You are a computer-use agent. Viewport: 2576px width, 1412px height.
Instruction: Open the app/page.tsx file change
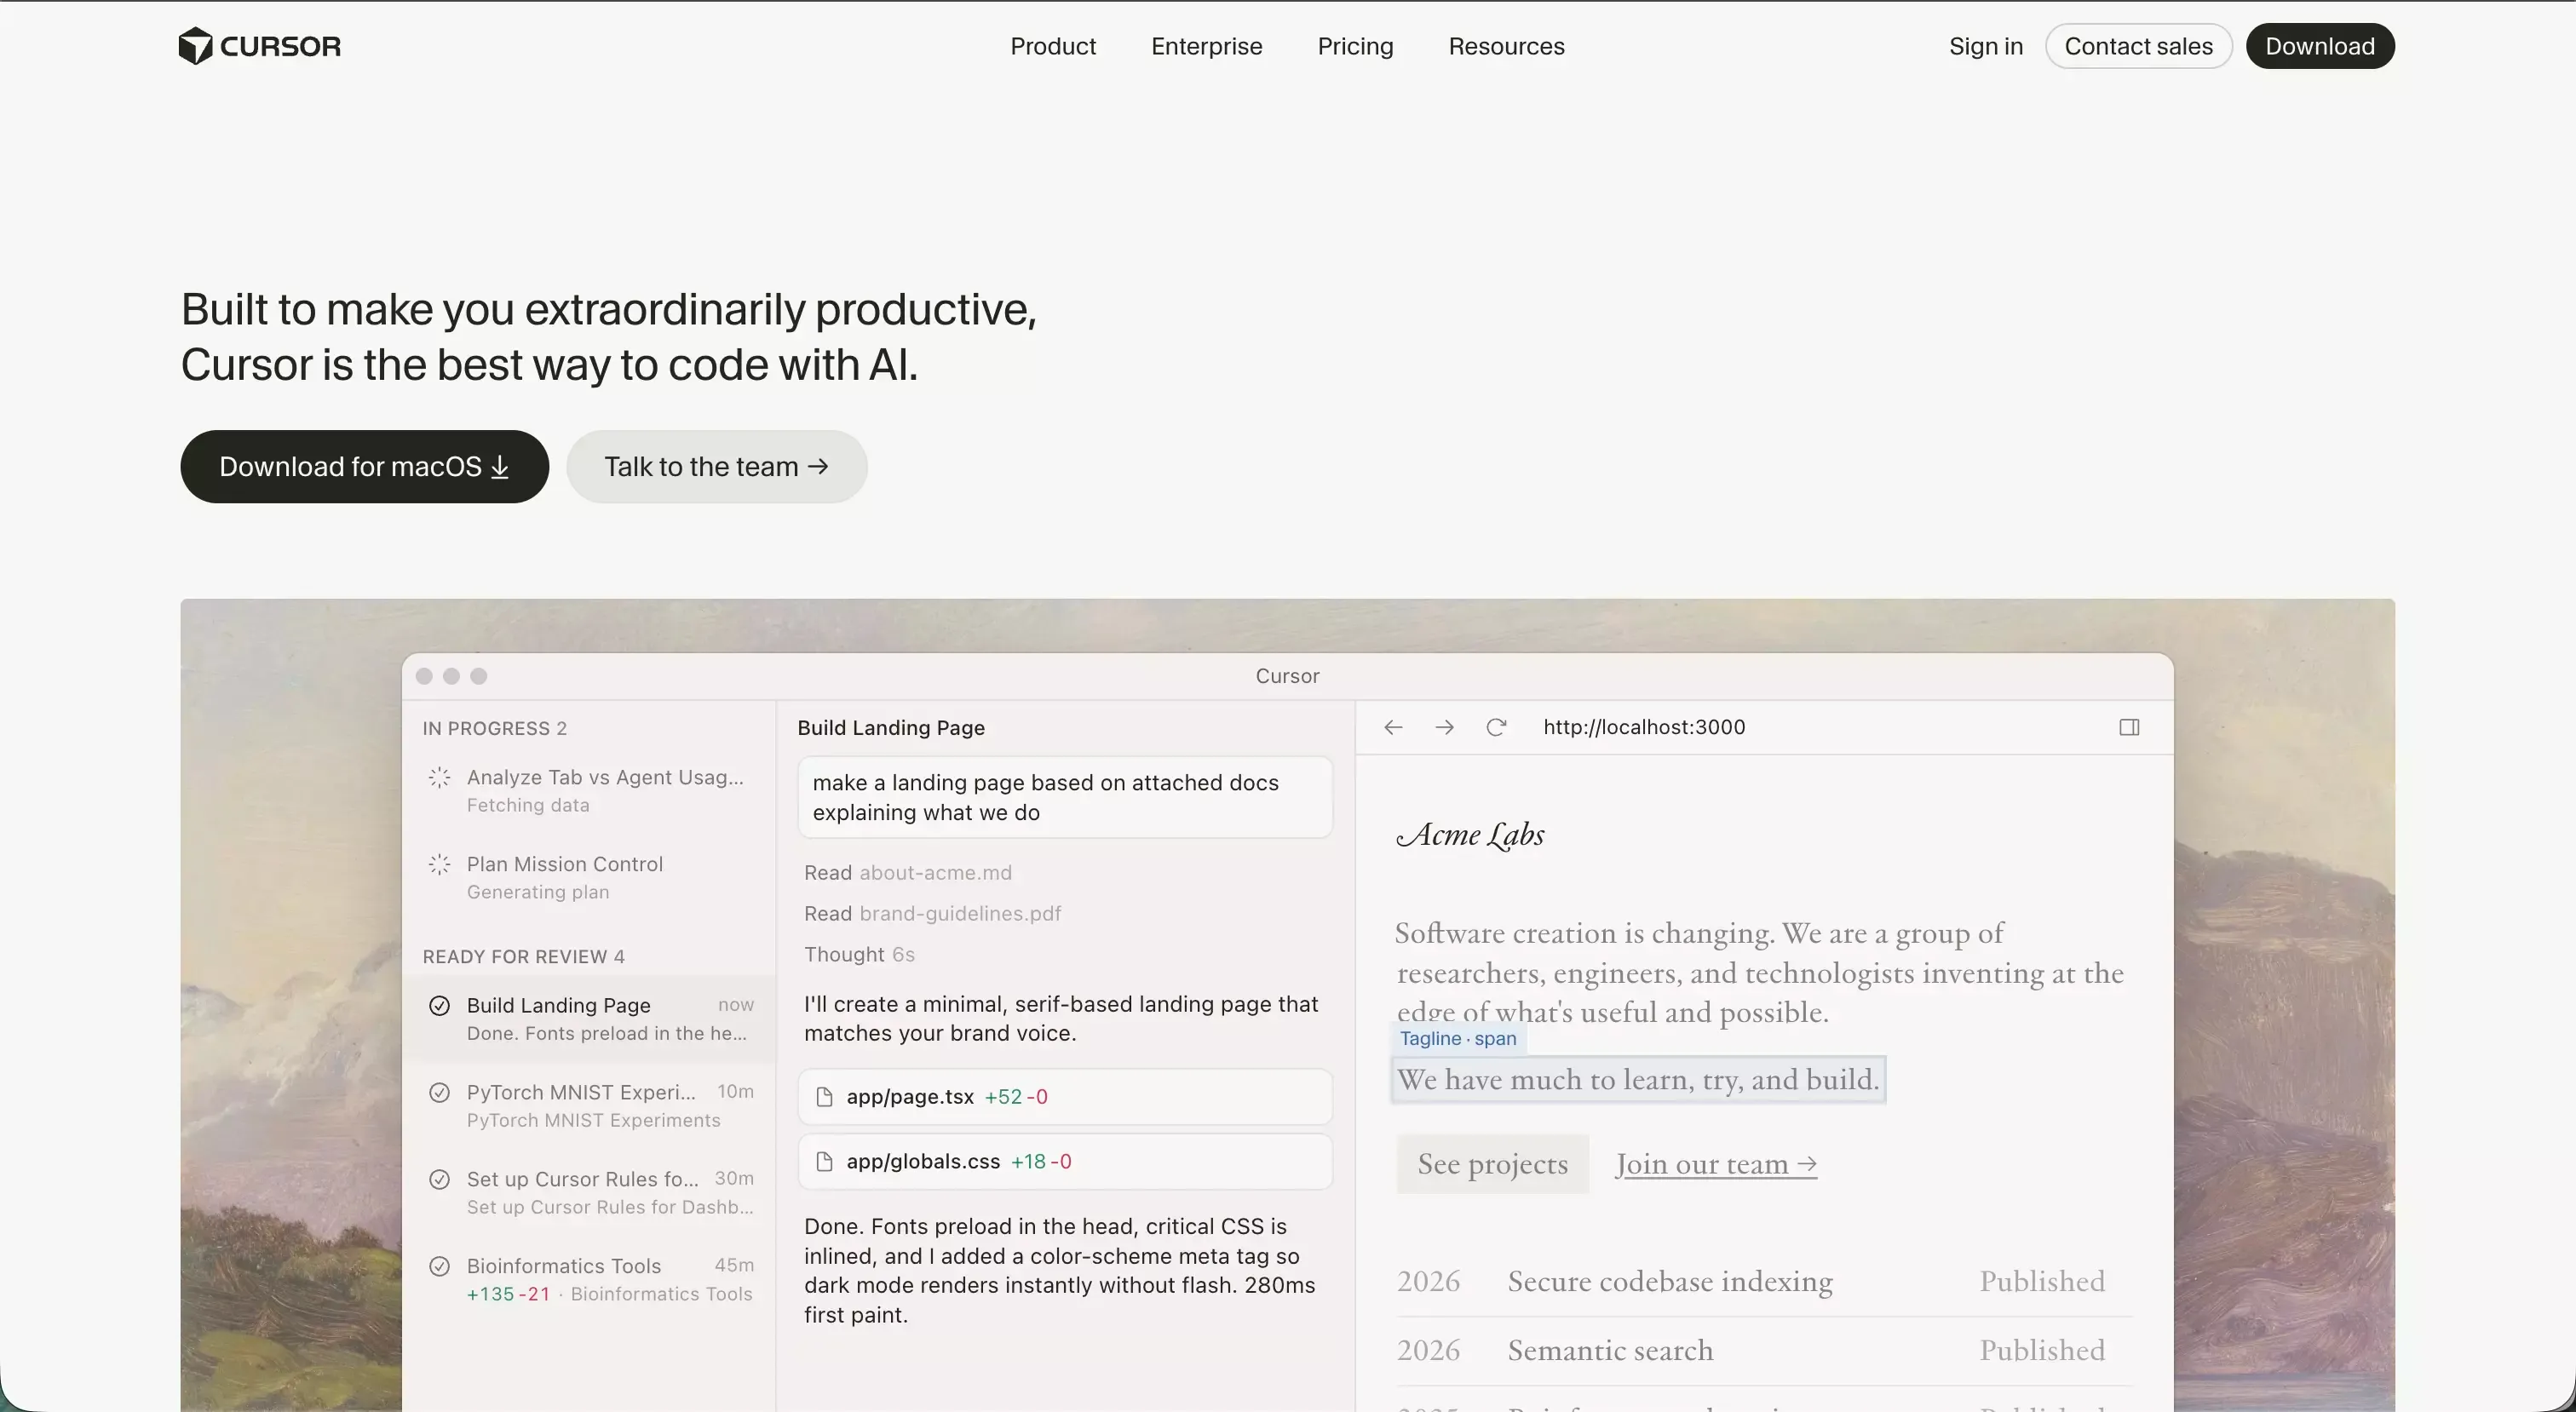[x=1064, y=1097]
